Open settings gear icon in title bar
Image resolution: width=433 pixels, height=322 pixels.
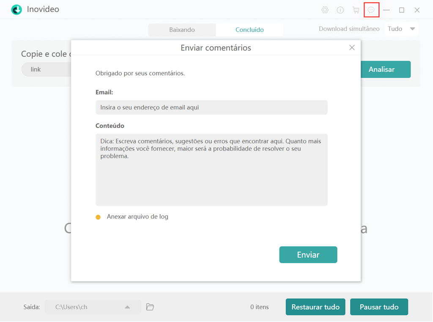click(x=325, y=10)
